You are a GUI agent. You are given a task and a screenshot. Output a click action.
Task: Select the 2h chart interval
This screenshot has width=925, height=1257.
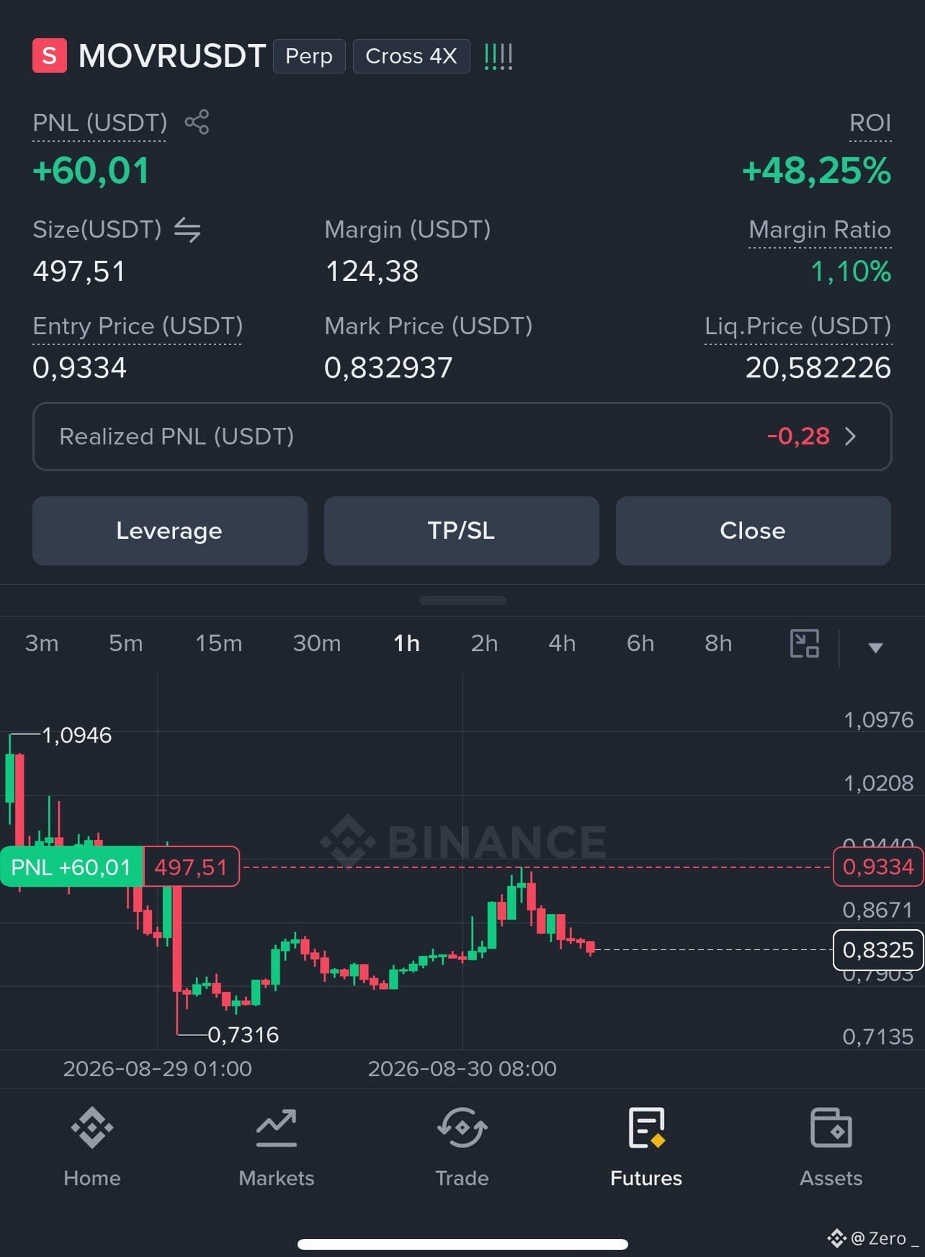coord(484,643)
